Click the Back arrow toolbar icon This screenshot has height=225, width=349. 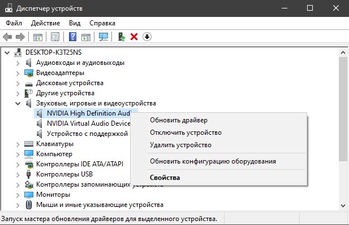[7, 37]
